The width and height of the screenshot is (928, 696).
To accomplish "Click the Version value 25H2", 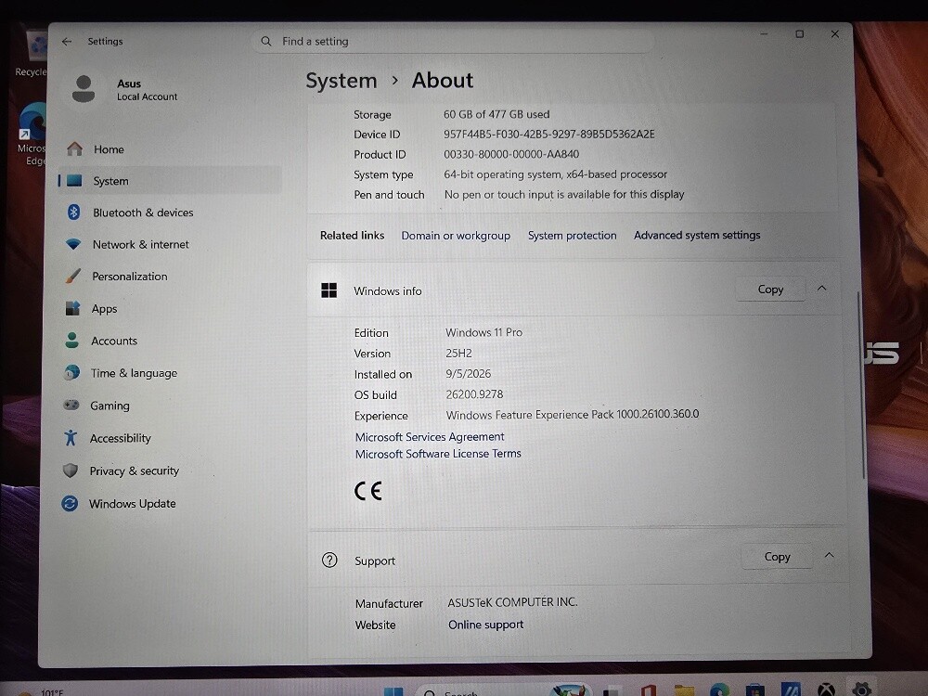I will (458, 354).
